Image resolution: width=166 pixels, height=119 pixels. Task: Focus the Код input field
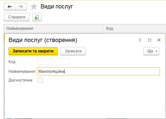pyautogui.click(x=53, y=62)
